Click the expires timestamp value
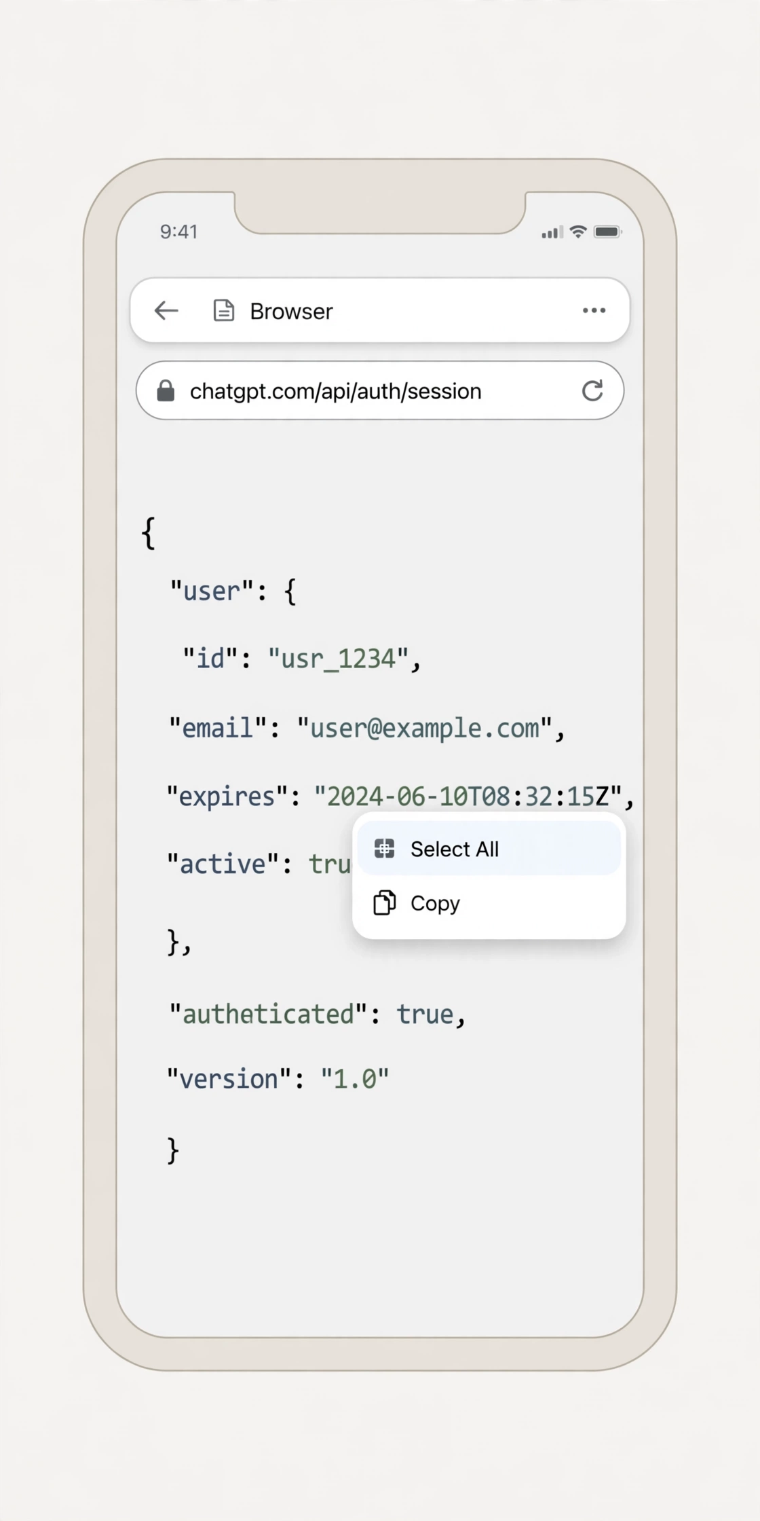This screenshot has width=760, height=1521. click(468, 796)
